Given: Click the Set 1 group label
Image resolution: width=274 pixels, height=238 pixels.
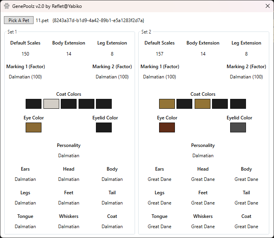Looking at the screenshot, I should coord(12,32).
